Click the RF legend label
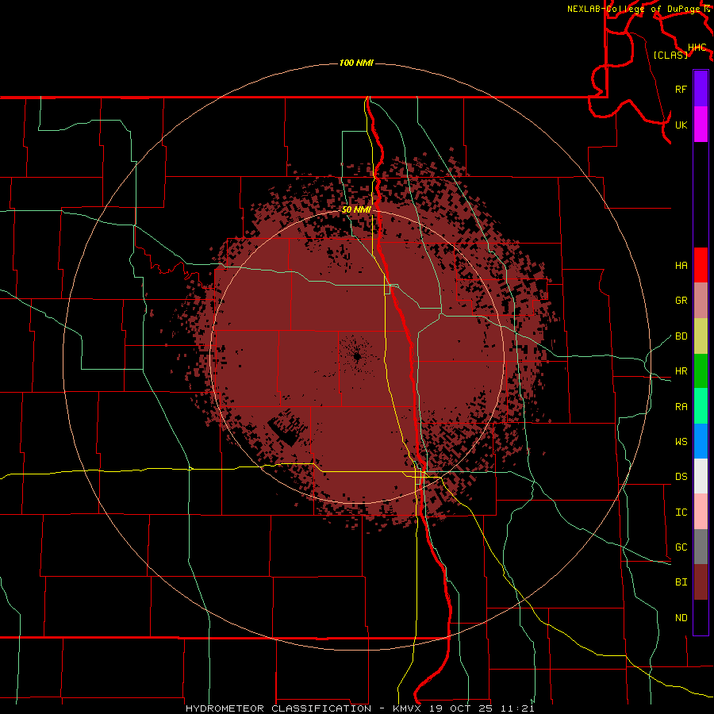The height and width of the screenshot is (714, 714). [x=681, y=89]
